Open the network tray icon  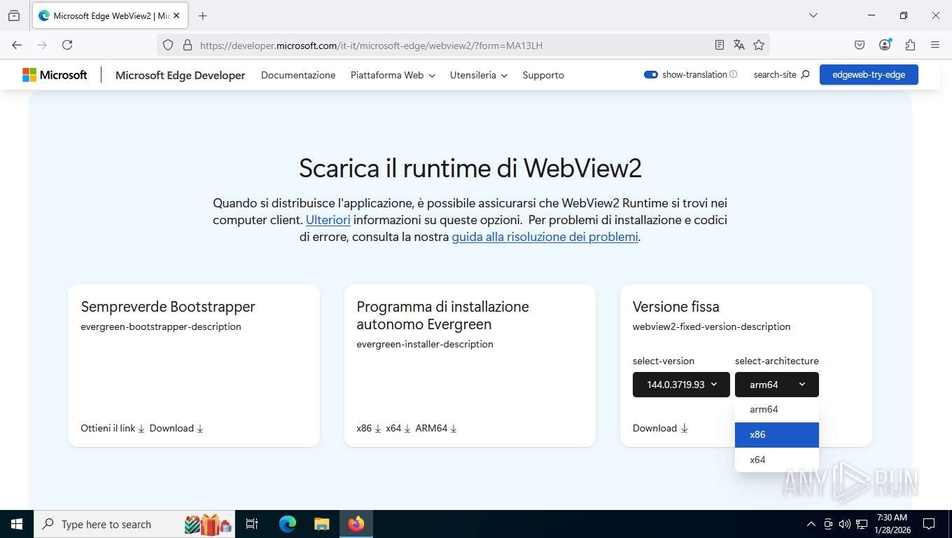pyautogui.click(x=862, y=524)
